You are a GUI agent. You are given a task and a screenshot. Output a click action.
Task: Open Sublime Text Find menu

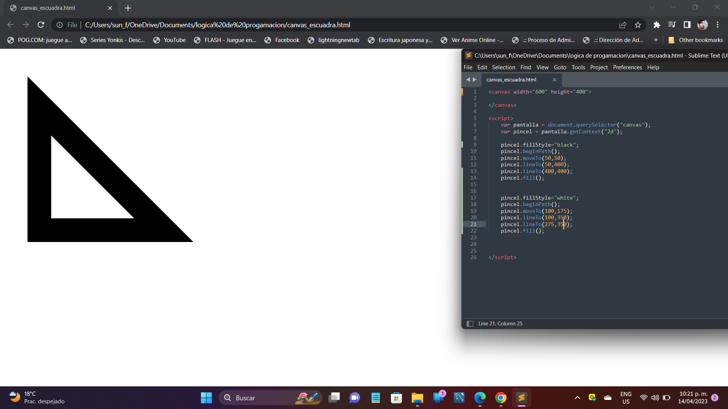pyautogui.click(x=526, y=67)
